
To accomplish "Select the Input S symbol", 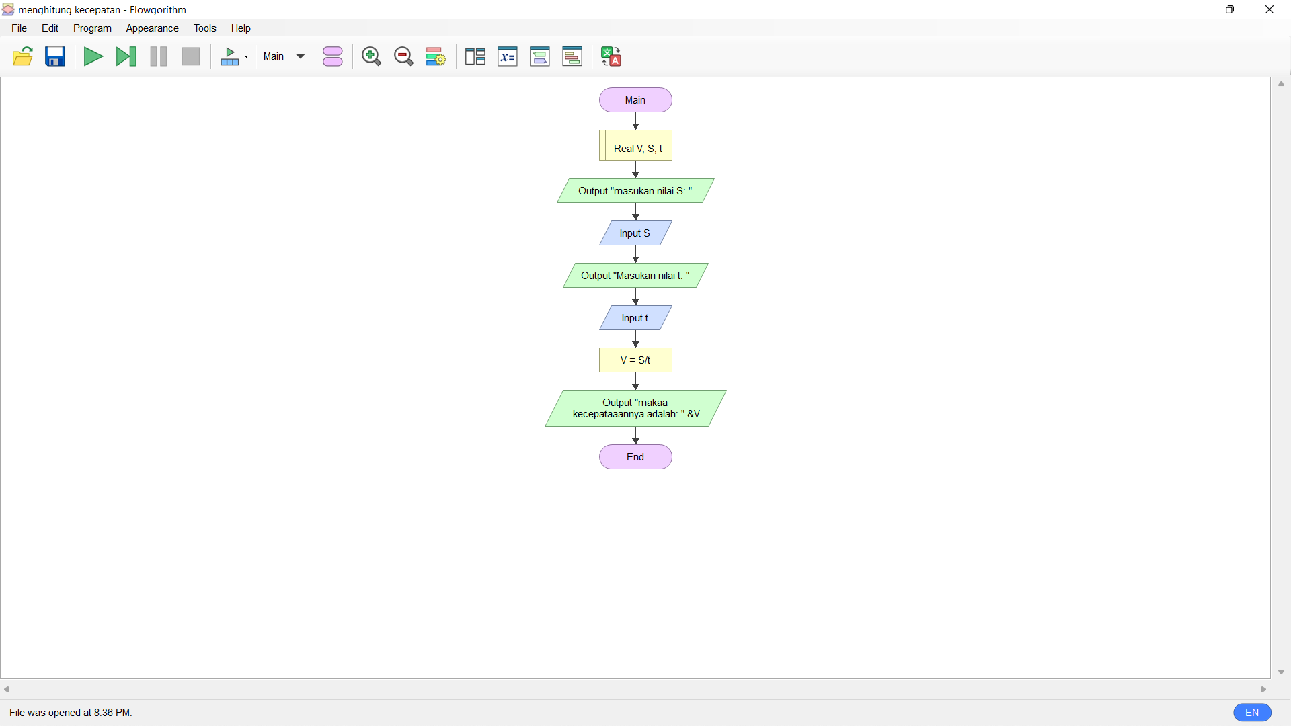I will (x=635, y=233).
